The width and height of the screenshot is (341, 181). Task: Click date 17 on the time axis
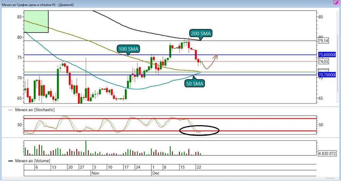tap(126, 167)
